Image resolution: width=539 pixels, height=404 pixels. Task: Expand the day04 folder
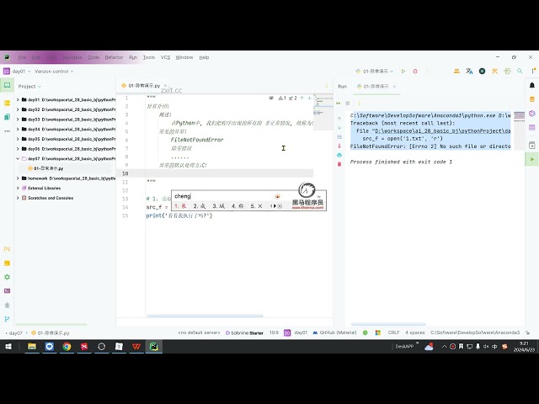[x=18, y=129]
